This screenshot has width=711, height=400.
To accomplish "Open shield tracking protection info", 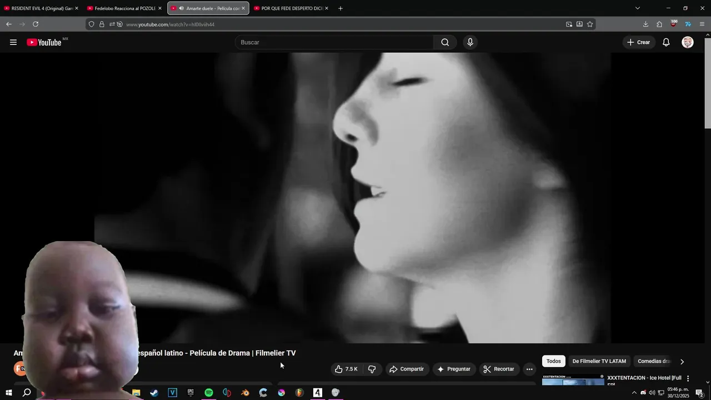I will click(92, 24).
